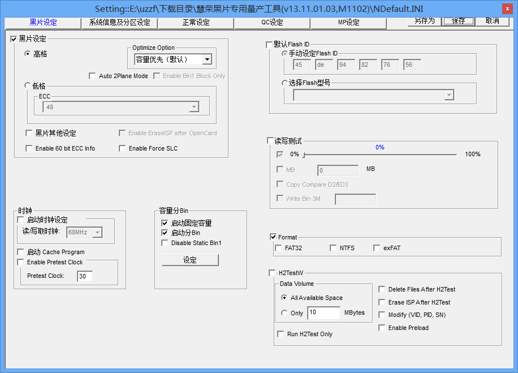518x373 pixels.
Task: Click the Flash ID field containing 45
Action: point(301,65)
